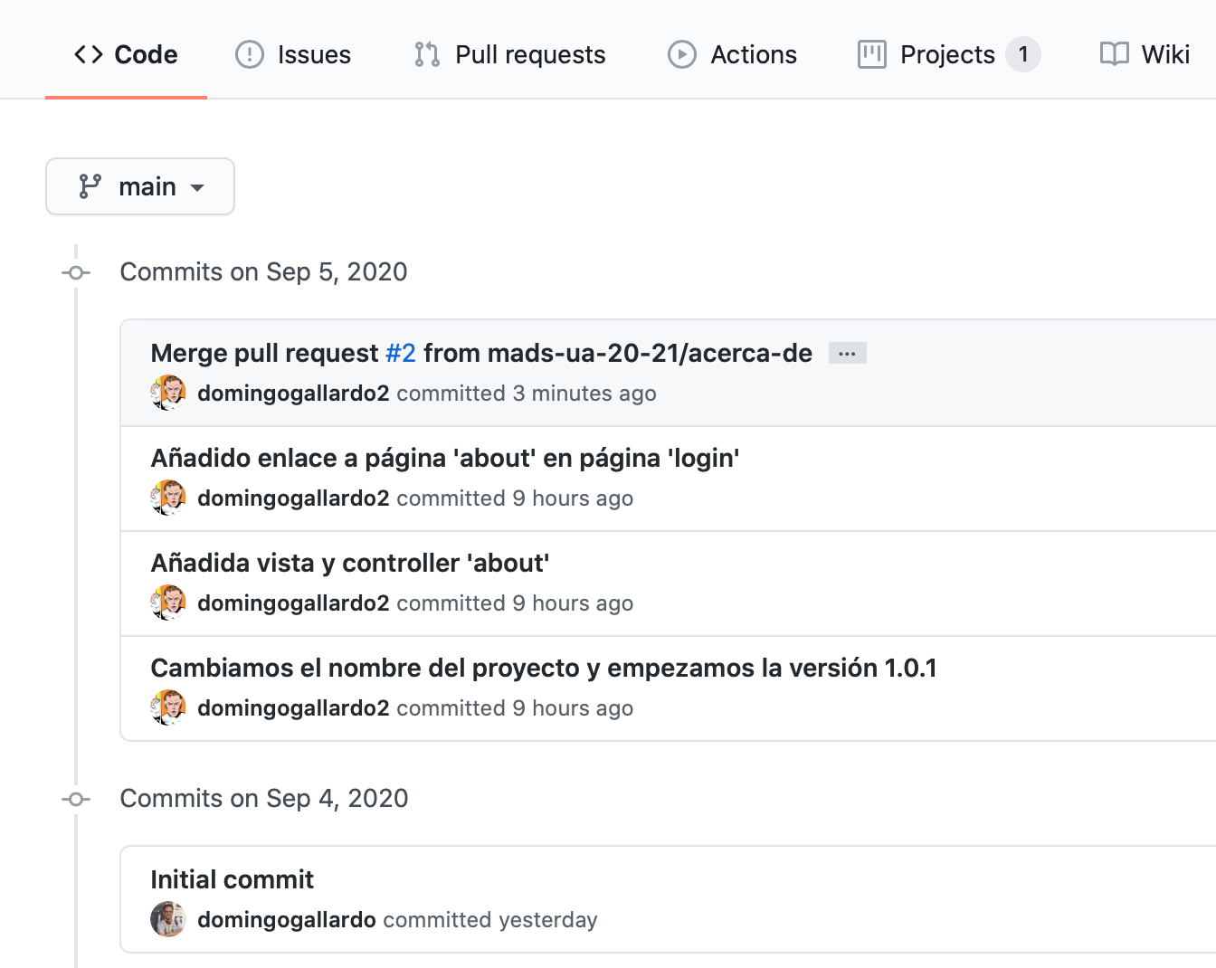Click the Code brackets icon

click(x=89, y=54)
